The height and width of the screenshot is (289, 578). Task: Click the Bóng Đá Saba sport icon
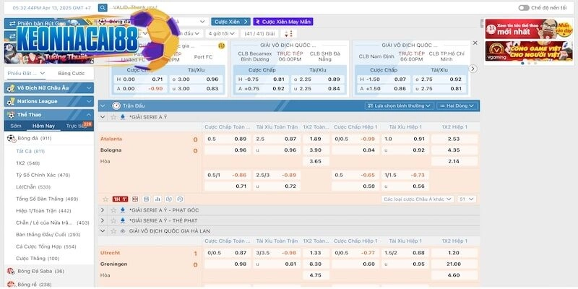(11, 271)
